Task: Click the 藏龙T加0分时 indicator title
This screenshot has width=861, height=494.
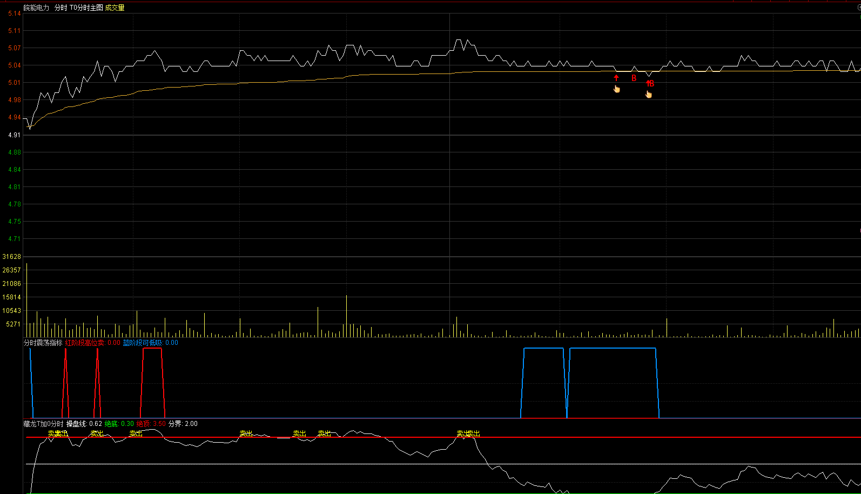Action: (x=43, y=424)
